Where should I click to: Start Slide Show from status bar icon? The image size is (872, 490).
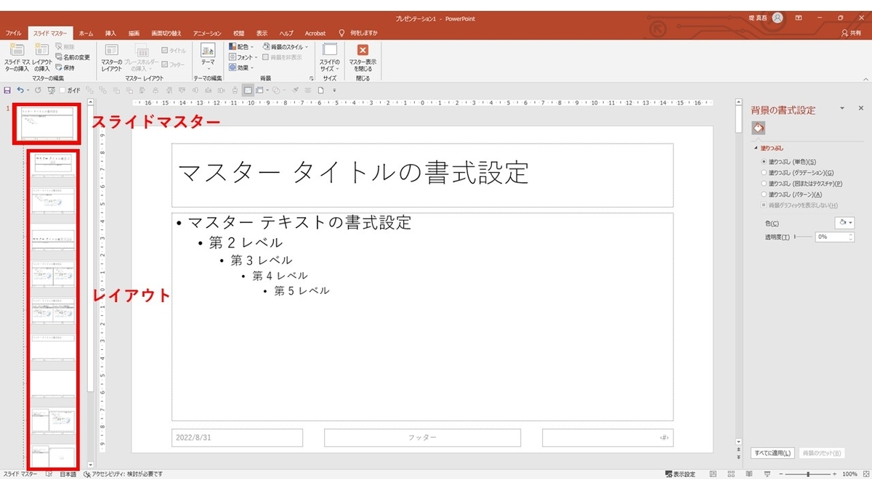767,474
